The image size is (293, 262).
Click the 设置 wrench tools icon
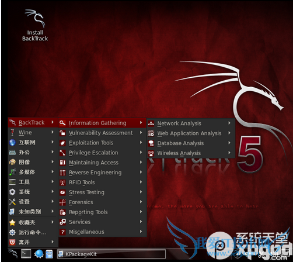12,202
